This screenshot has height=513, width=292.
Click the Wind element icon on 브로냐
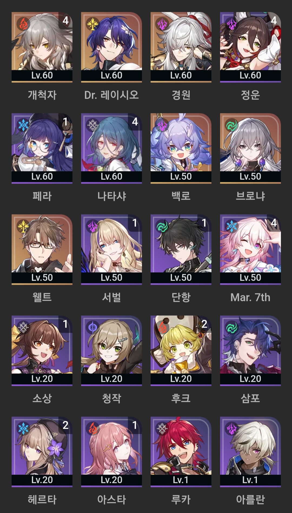tap(232, 125)
